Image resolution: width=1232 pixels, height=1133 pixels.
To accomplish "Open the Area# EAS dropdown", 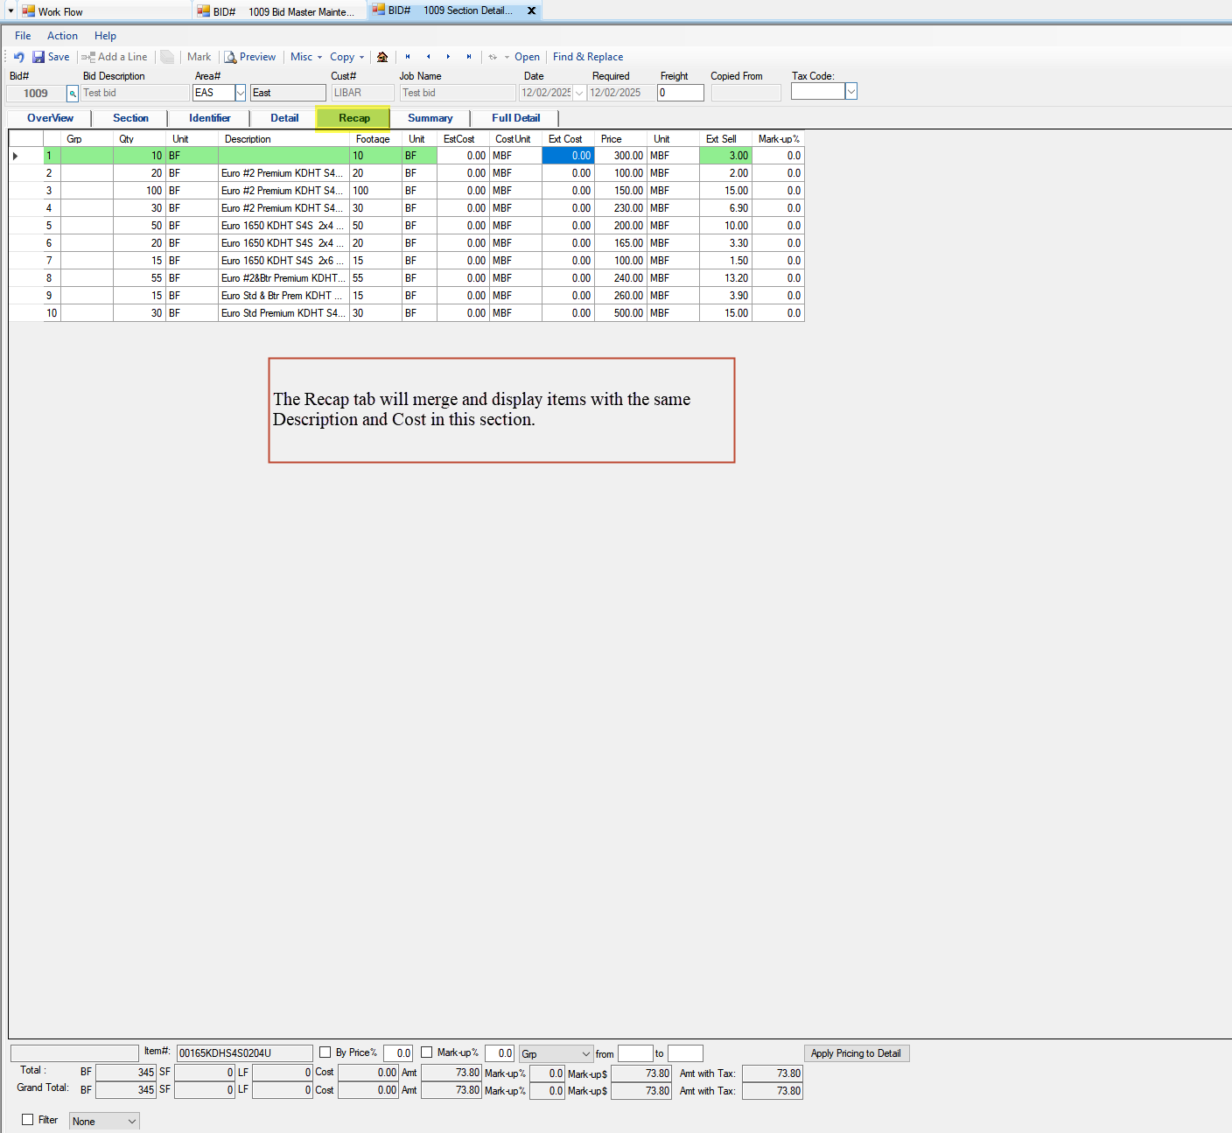I will 241,93.
